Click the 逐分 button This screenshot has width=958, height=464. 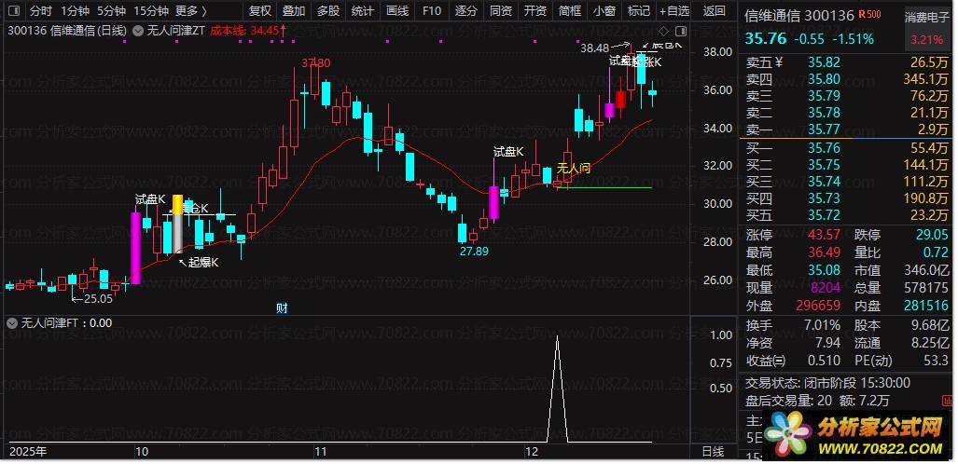(466, 10)
